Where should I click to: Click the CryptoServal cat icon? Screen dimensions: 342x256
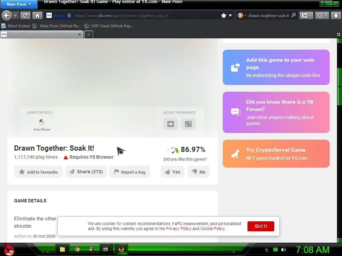235,154
